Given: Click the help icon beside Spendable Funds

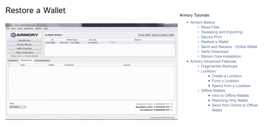Looking at the screenshot, I should [172, 107].
